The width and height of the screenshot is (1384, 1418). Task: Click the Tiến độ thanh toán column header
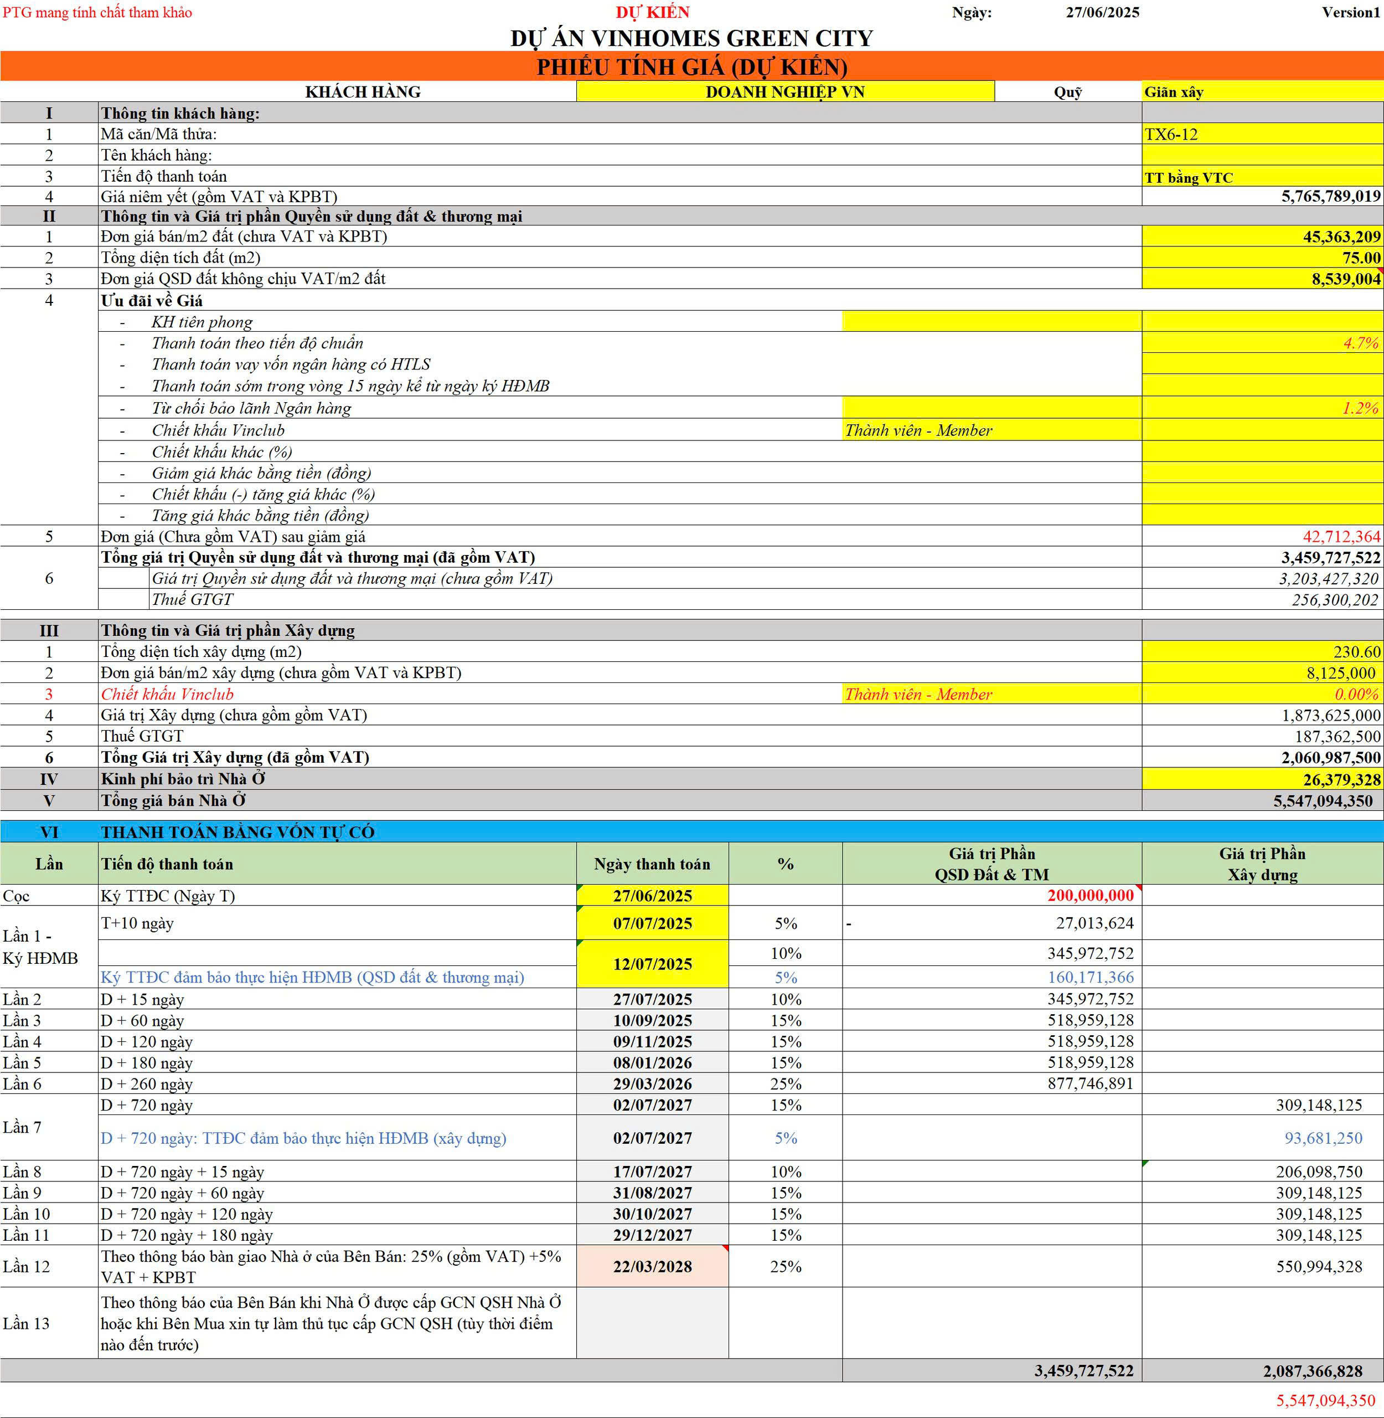tap(338, 864)
